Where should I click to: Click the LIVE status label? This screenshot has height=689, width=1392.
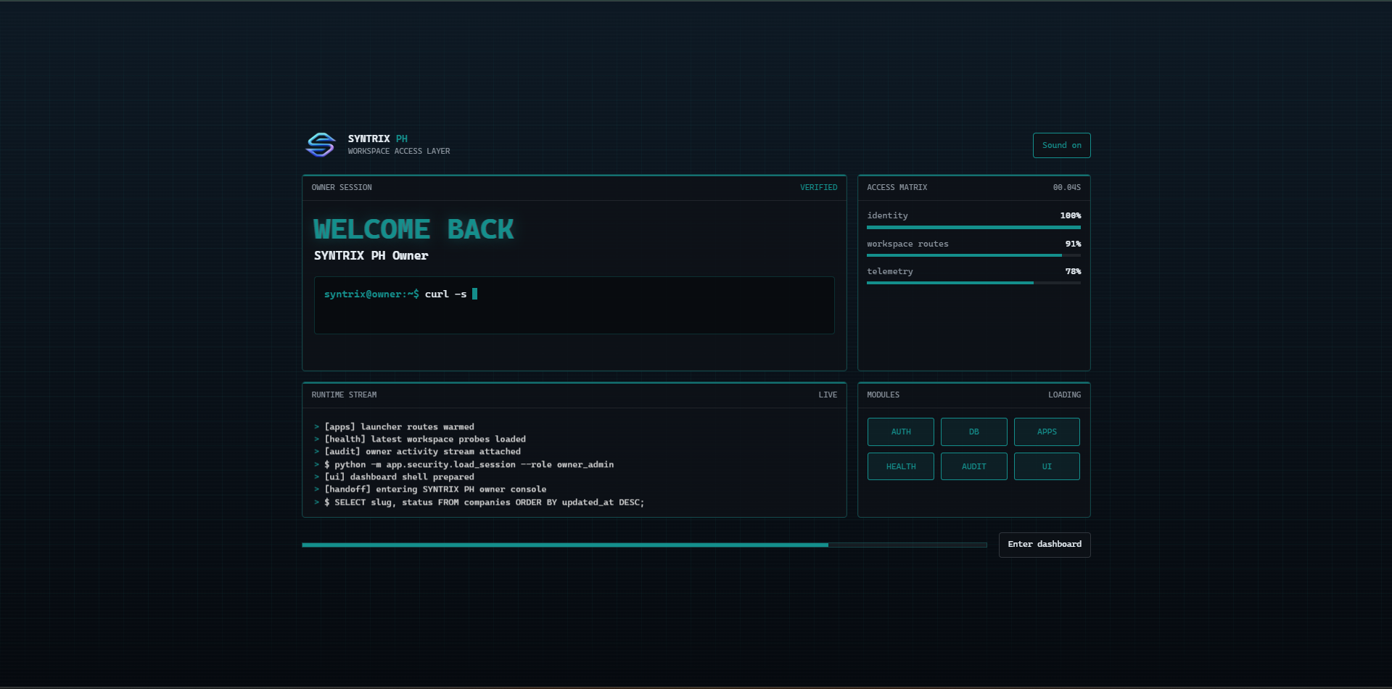pyautogui.click(x=828, y=395)
